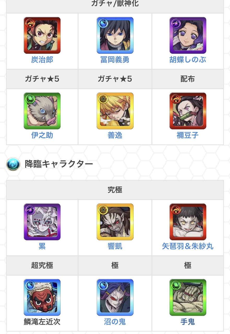Follow the 手鬼 text link
Screen dimensions: 230x334
coord(188,322)
